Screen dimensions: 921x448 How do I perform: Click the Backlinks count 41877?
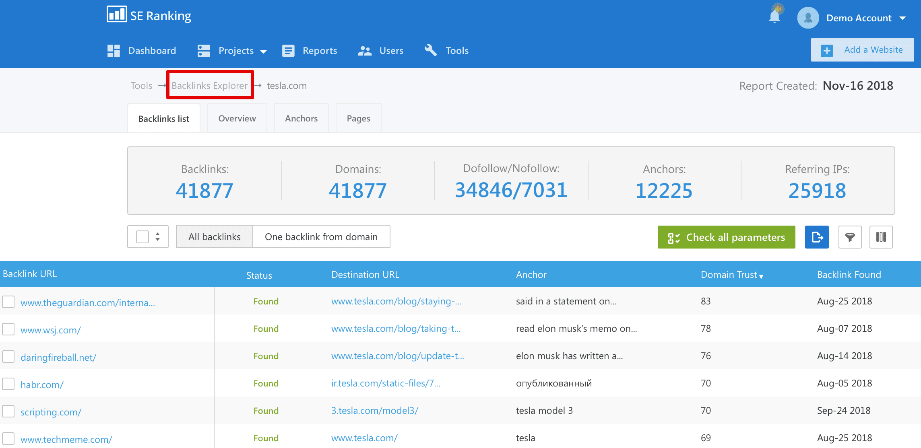click(x=204, y=190)
